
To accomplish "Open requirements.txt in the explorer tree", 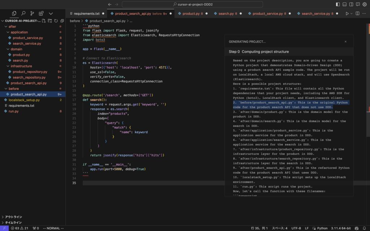I will [33, 106].
